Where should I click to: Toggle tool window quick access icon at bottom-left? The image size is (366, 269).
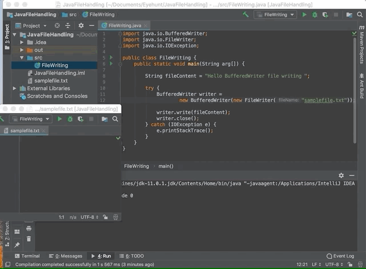(7, 264)
